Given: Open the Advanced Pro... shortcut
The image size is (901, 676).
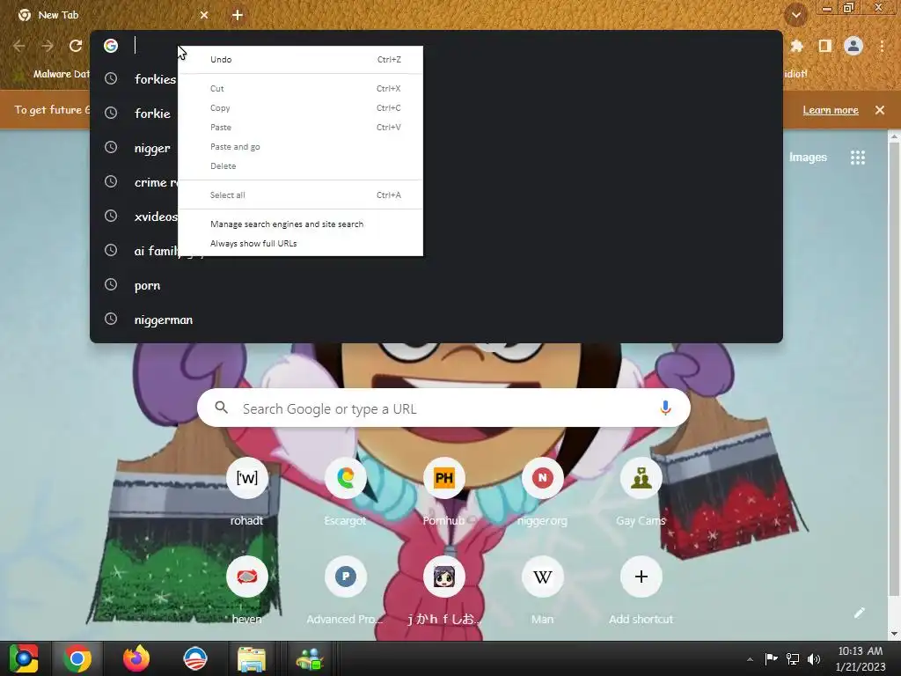Looking at the screenshot, I should (345, 577).
